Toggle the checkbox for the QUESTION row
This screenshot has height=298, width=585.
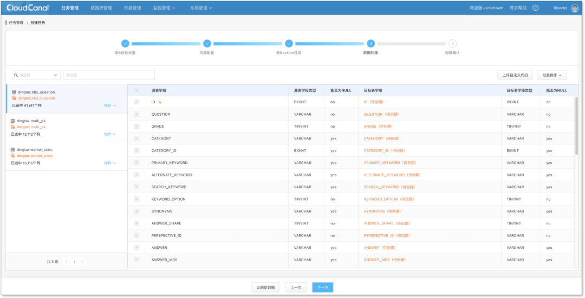click(137, 114)
